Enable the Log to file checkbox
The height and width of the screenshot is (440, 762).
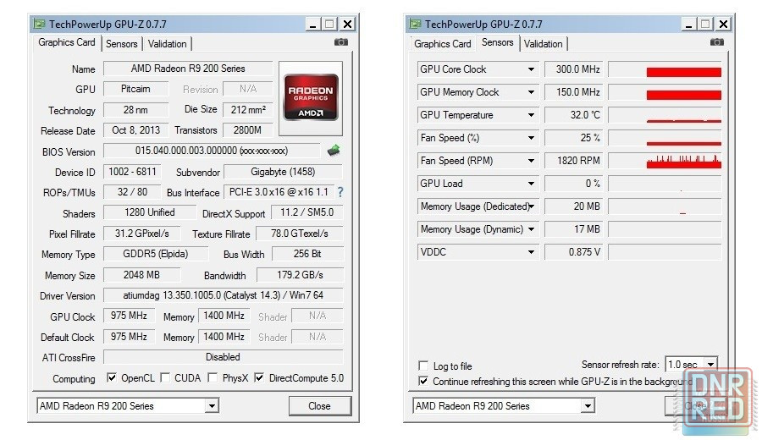tap(423, 366)
